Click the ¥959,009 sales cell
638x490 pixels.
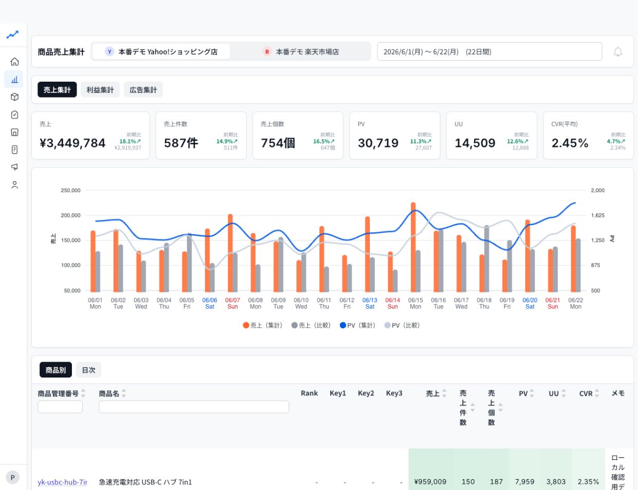pos(430,482)
